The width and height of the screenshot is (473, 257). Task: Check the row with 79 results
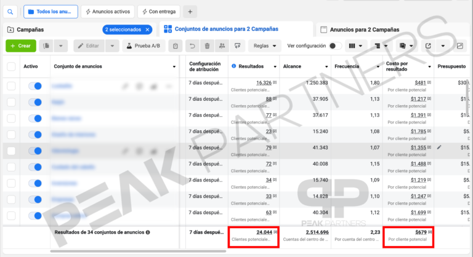coord(11,151)
